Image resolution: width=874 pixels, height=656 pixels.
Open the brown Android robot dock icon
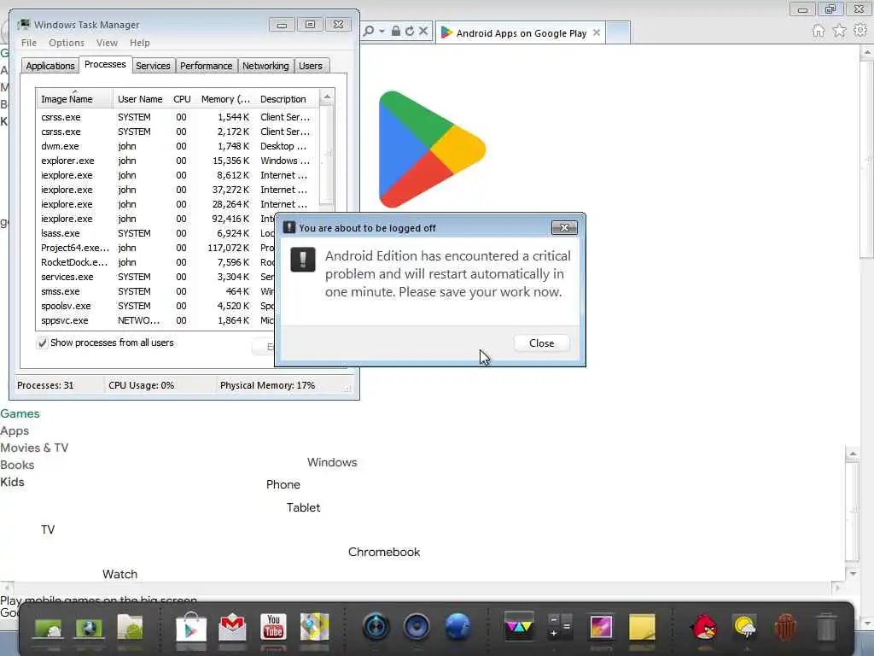785,627
